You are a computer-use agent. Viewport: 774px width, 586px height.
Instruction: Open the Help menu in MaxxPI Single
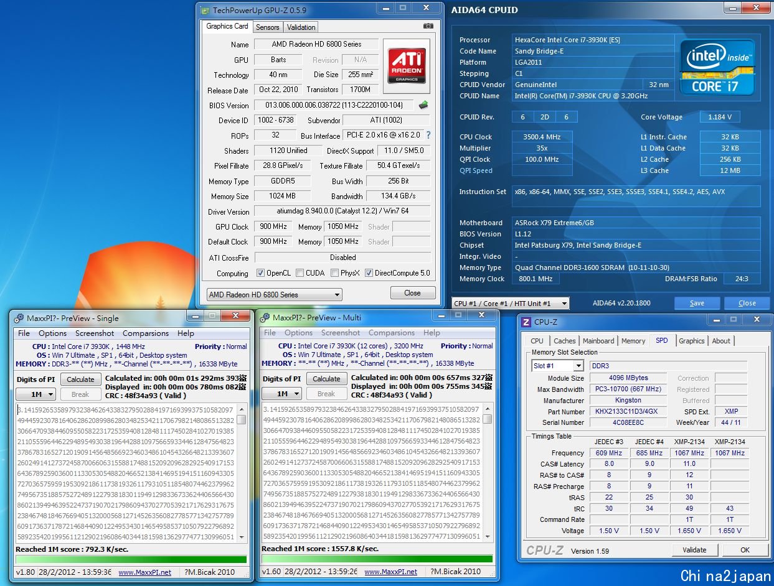(x=186, y=333)
